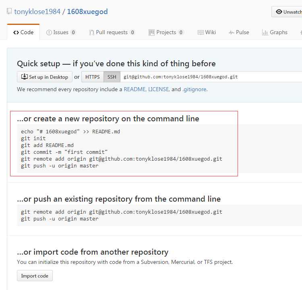Click the Graphs bar chart icon
The image size is (302, 290).
pyautogui.click(x=265, y=33)
